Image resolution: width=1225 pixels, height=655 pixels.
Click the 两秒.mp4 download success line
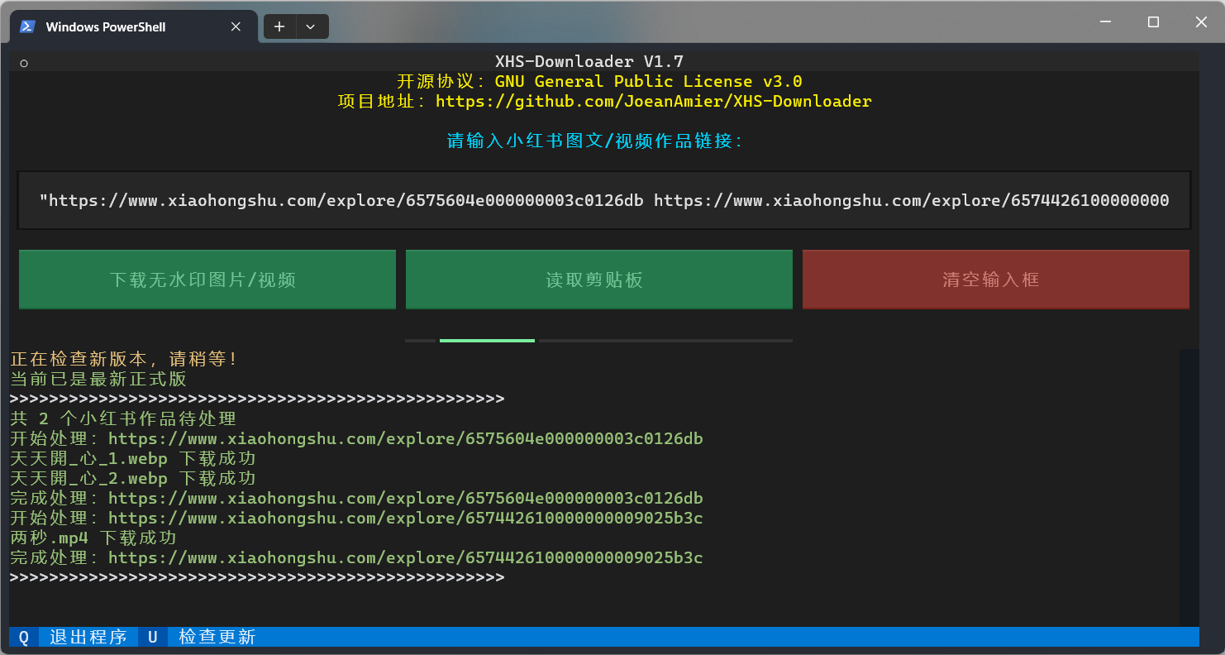(93, 538)
